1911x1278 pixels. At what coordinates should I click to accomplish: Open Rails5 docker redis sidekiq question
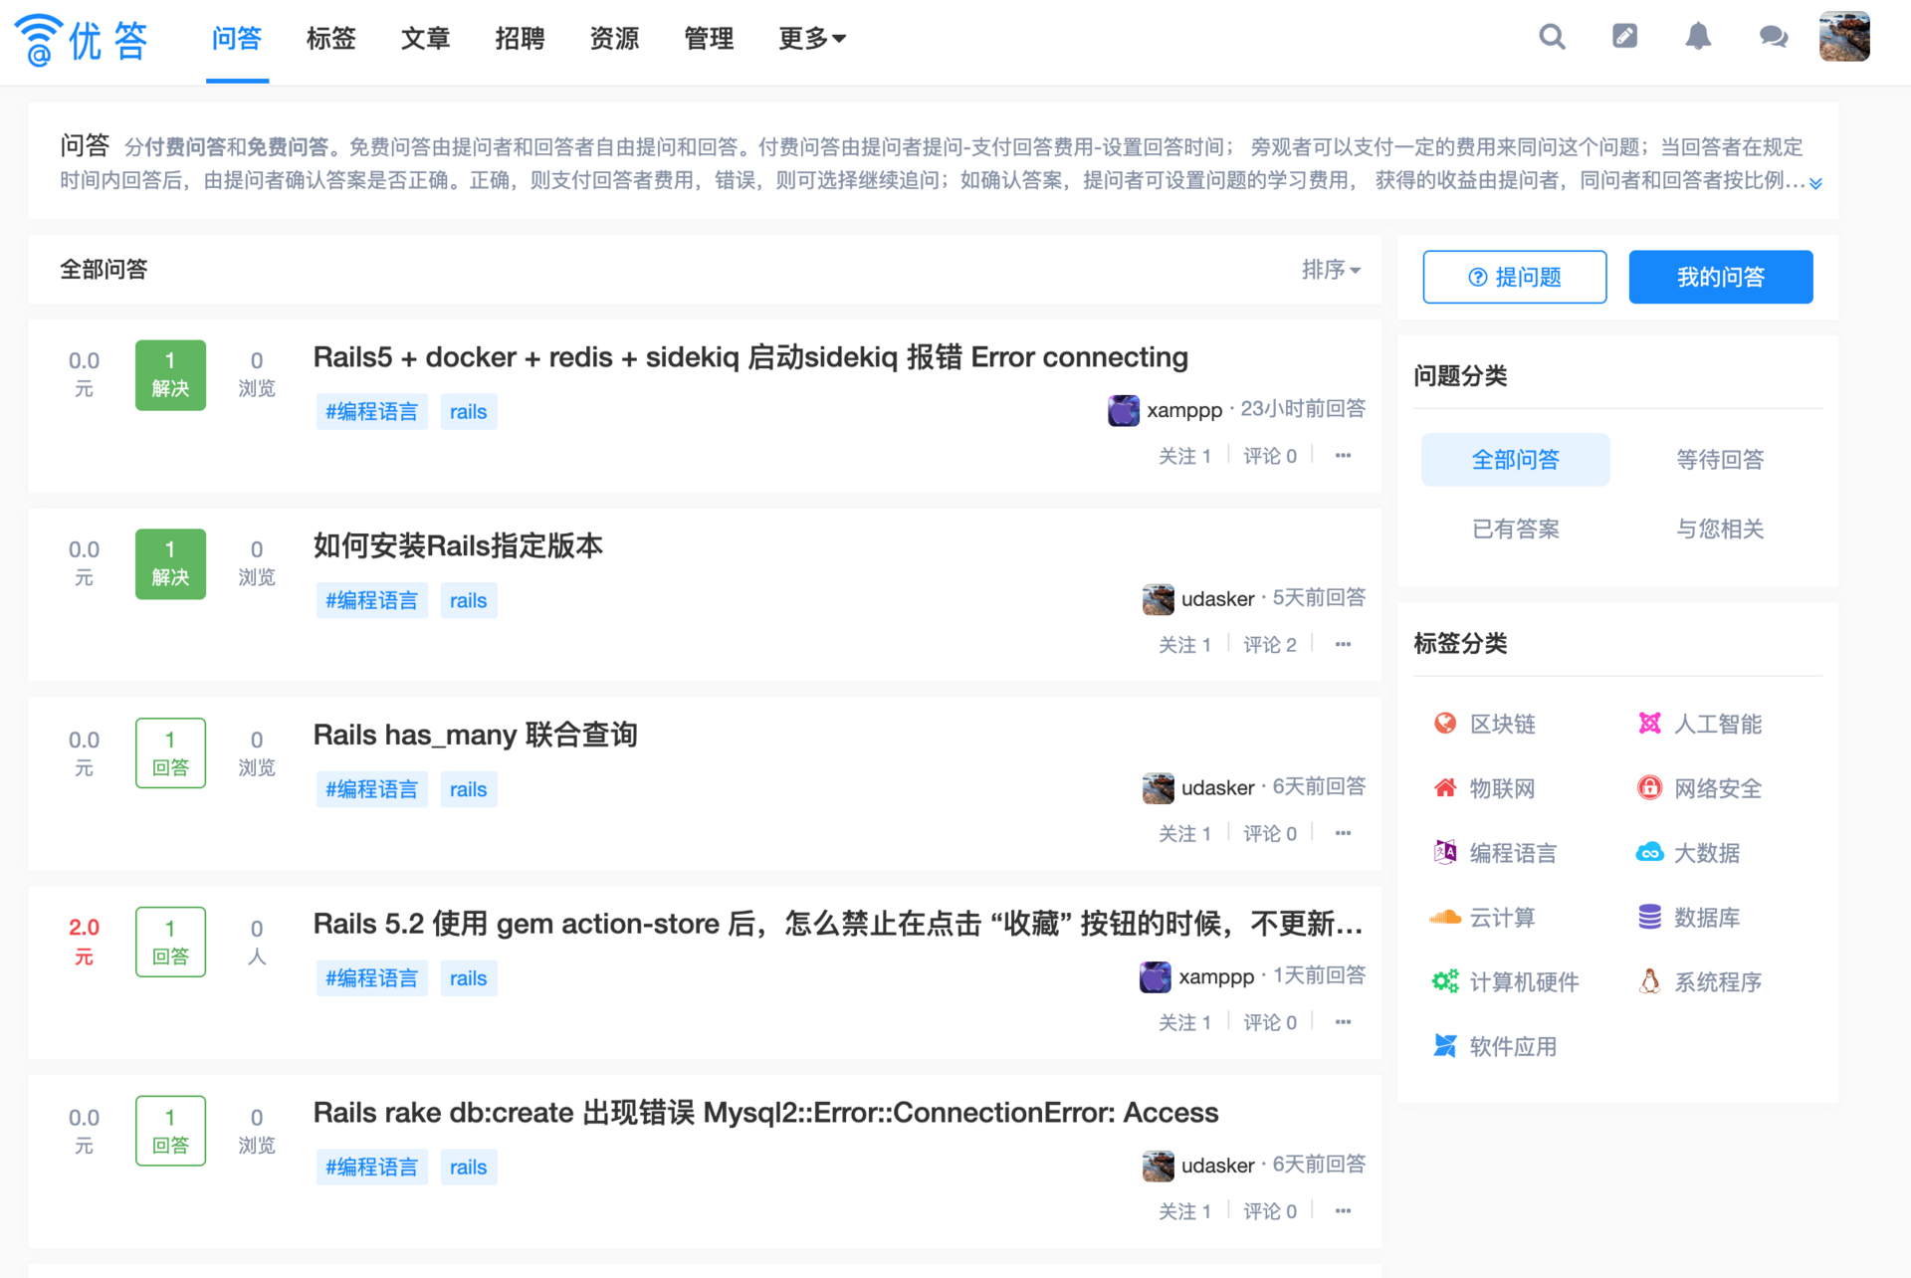(x=750, y=357)
